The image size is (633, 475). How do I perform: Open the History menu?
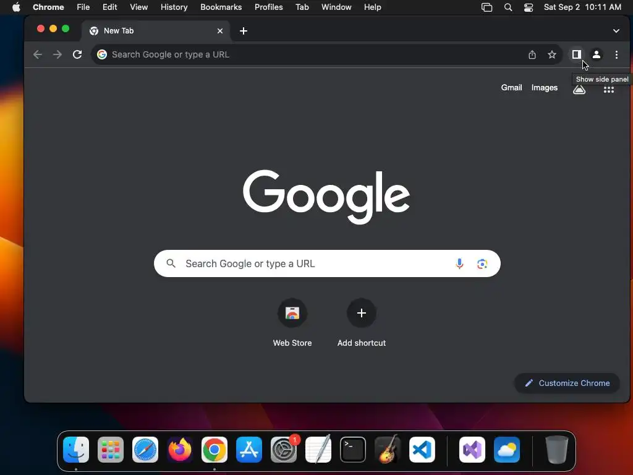tap(174, 7)
